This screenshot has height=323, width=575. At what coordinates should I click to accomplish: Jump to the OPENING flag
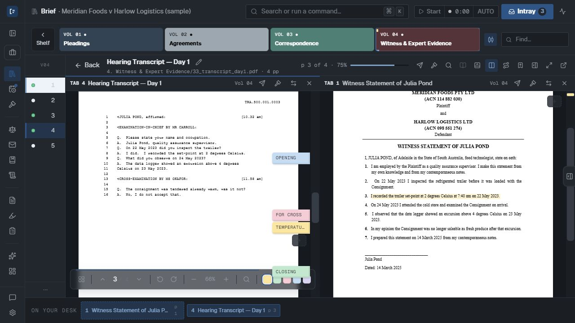(291, 158)
